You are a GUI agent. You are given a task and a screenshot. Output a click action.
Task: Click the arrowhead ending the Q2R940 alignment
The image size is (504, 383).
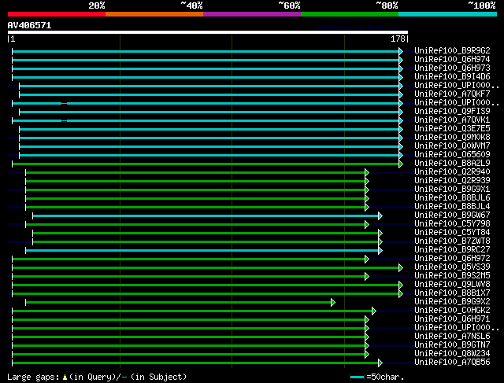(367, 173)
